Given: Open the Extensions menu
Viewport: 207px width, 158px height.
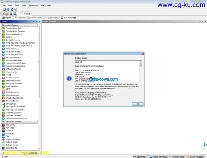Looking at the screenshot, I should click(33, 6).
